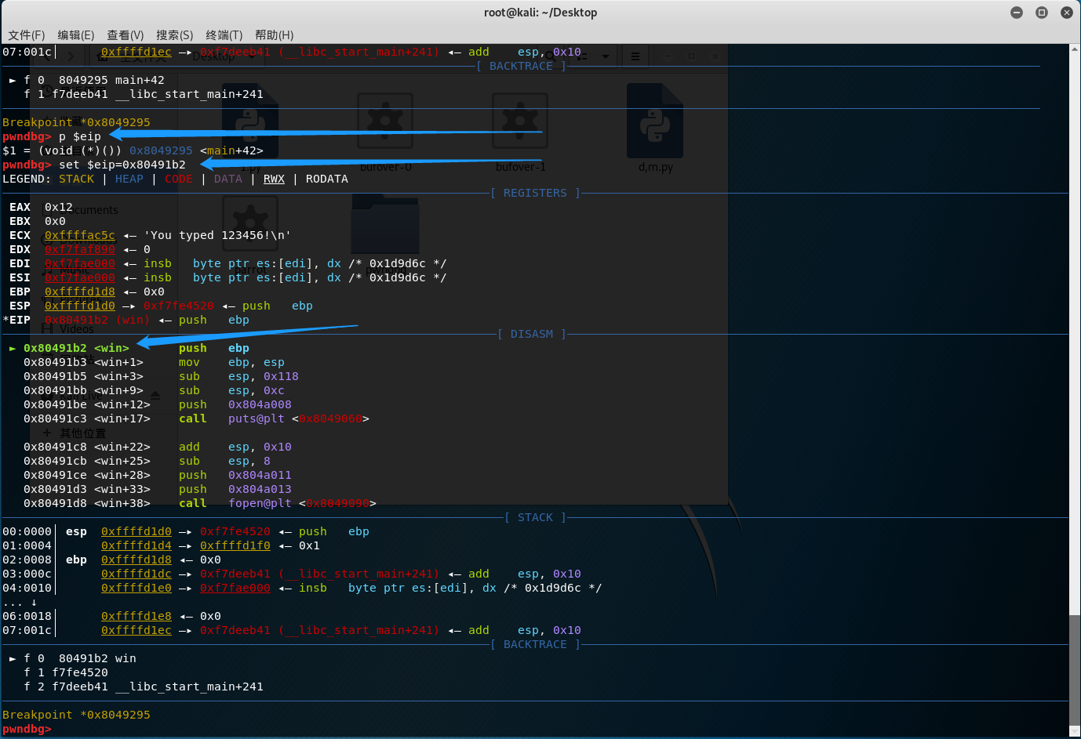
Task: Click the 0x80491b2 <win> disassembly line
Action: [76, 348]
